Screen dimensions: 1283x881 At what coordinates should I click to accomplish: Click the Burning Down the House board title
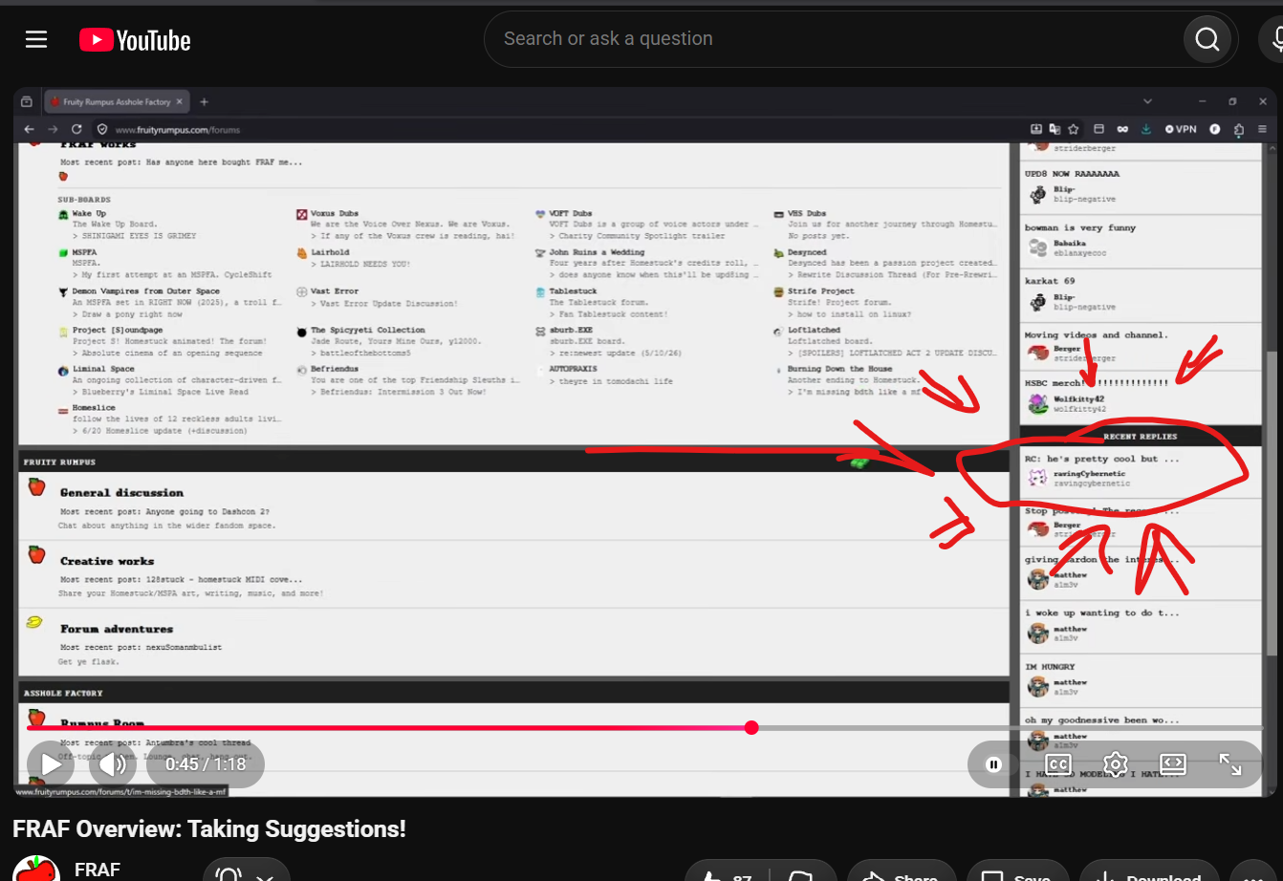pyautogui.click(x=840, y=369)
